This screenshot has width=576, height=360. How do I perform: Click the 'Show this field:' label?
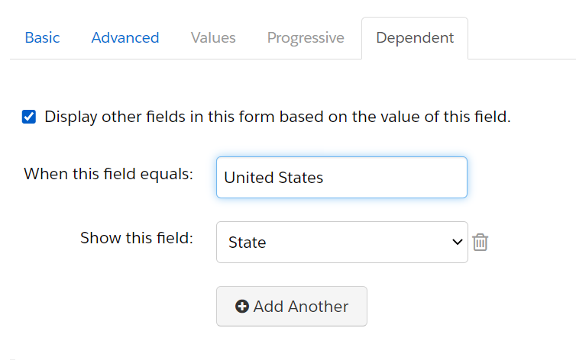click(137, 238)
